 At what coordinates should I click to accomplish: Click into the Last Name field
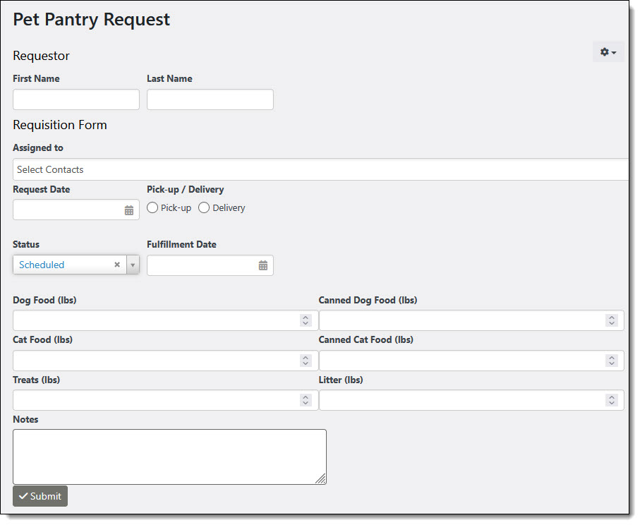(x=210, y=99)
